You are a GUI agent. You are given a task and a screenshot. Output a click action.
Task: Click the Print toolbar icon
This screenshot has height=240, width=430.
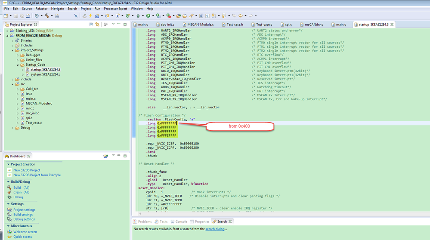point(28,16)
